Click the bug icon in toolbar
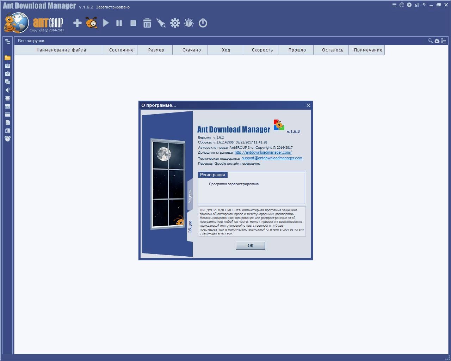Screen dimensions: 451x361 point(189,23)
